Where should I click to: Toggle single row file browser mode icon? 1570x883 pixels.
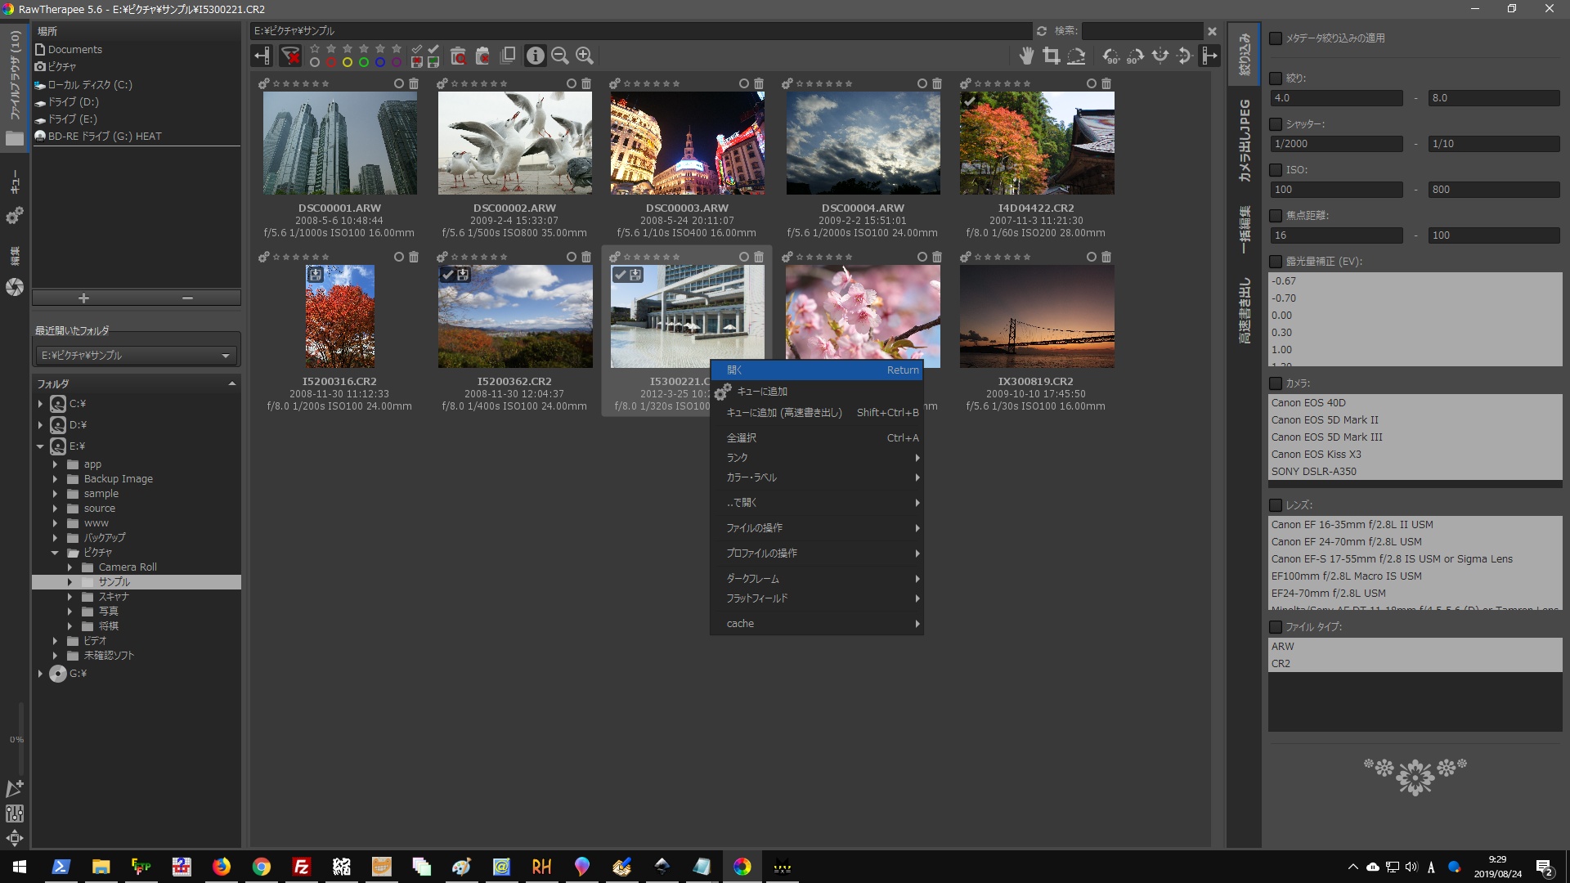[x=508, y=55]
